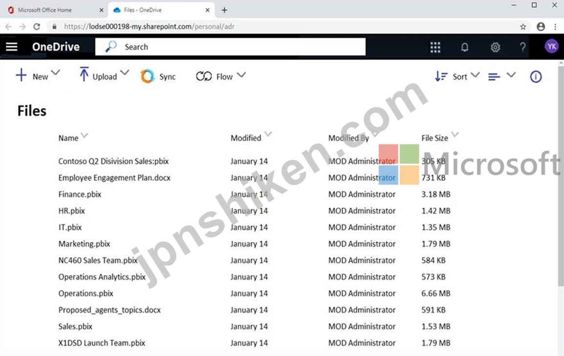Open the app launcher grid
The height and width of the screenshot is (356, 564).
(435, 47)
